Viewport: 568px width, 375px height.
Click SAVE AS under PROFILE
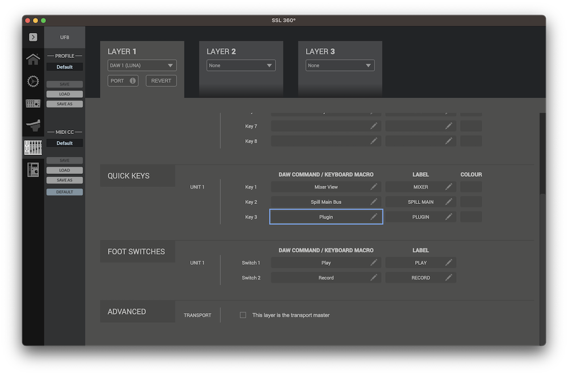coord(65,104)
